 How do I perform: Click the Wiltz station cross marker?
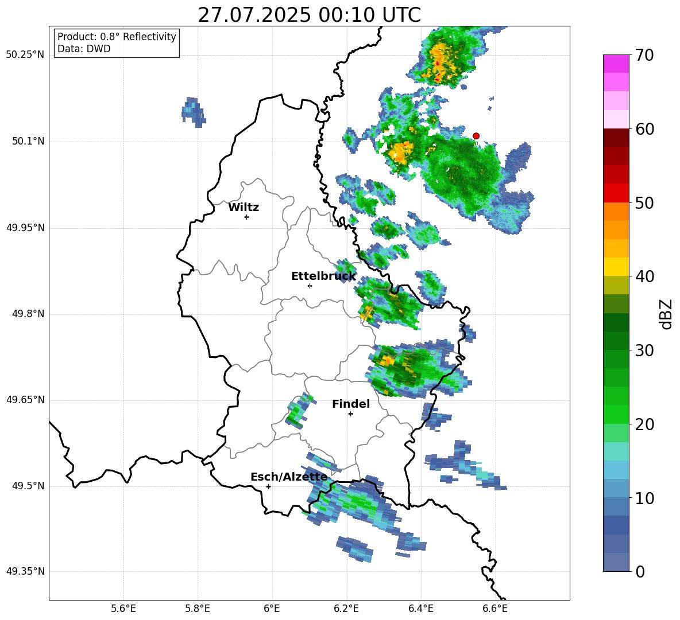(x=247, y=217)
